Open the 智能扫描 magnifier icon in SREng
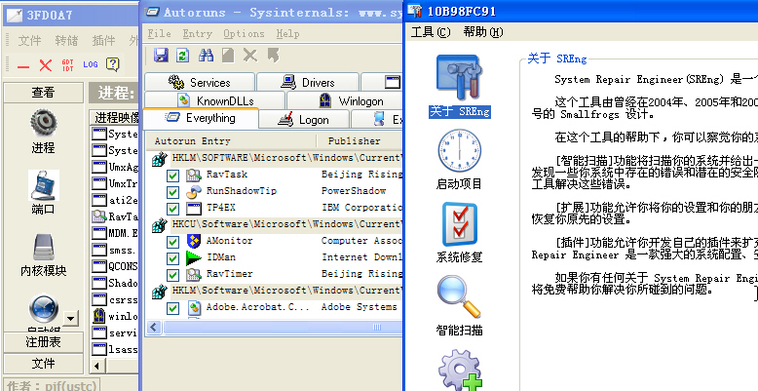758x391 pixels. (459, 296)
